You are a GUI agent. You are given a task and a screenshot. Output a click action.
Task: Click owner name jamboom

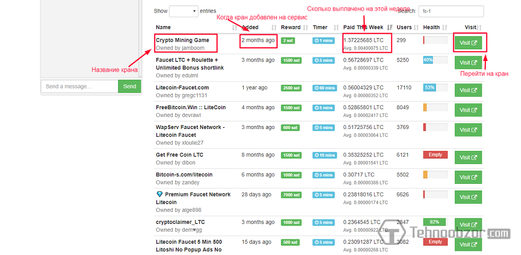pyautogui.click(x=193, y=48)
